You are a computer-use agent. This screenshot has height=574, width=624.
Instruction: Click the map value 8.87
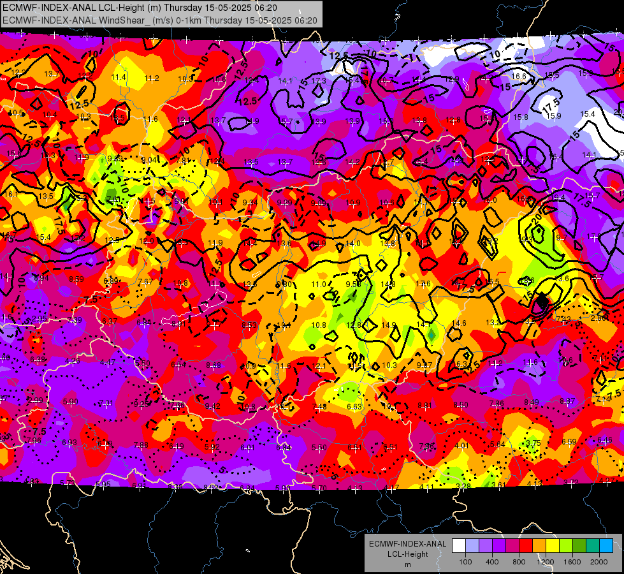567,401
